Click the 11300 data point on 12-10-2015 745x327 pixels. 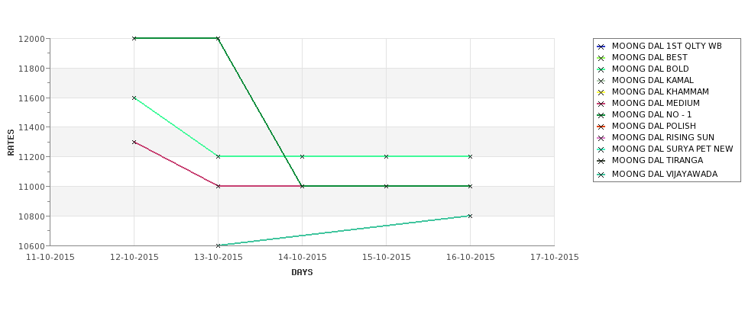pyautogui.click(x=134, y=143)
